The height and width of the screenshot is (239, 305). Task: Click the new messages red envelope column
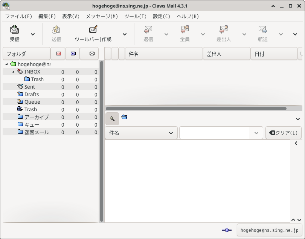point(58,54)
